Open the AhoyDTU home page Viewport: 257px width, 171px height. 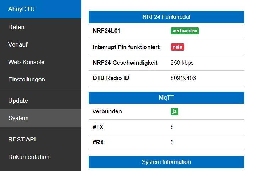[22, 9]
